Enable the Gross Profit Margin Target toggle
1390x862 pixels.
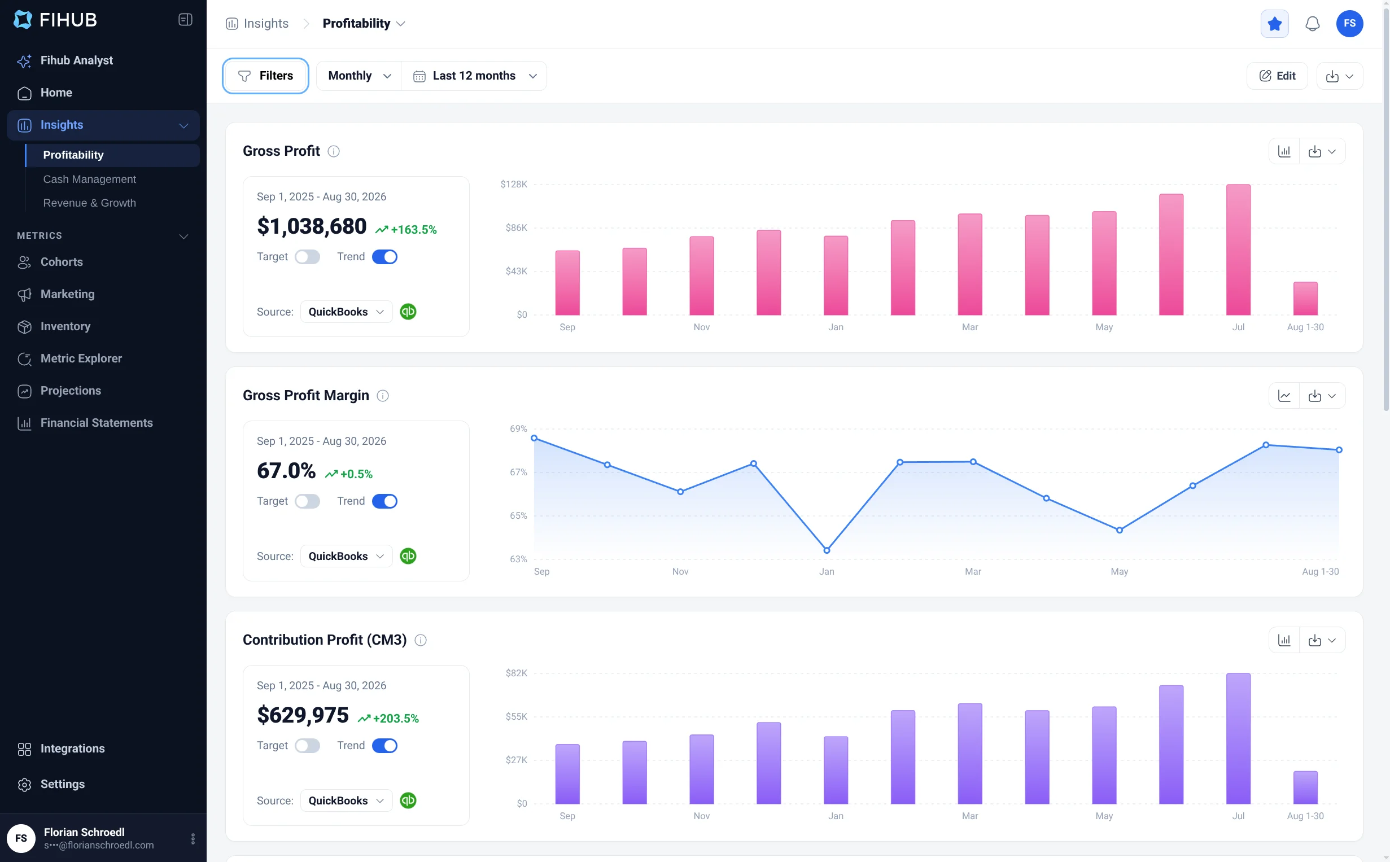tap(307, 502)
